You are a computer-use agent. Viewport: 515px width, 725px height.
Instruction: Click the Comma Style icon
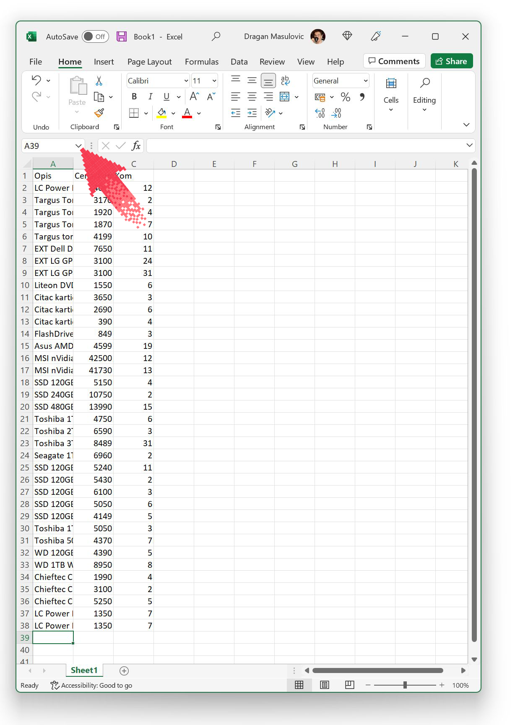362,97
